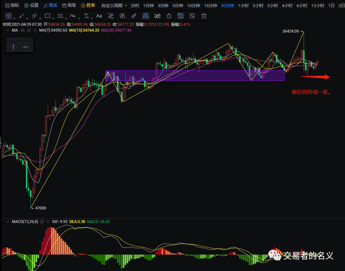This screenshot has height=271, width=345.
Task: Lock drawings with the padlock icon
Action: click(169, 16)
